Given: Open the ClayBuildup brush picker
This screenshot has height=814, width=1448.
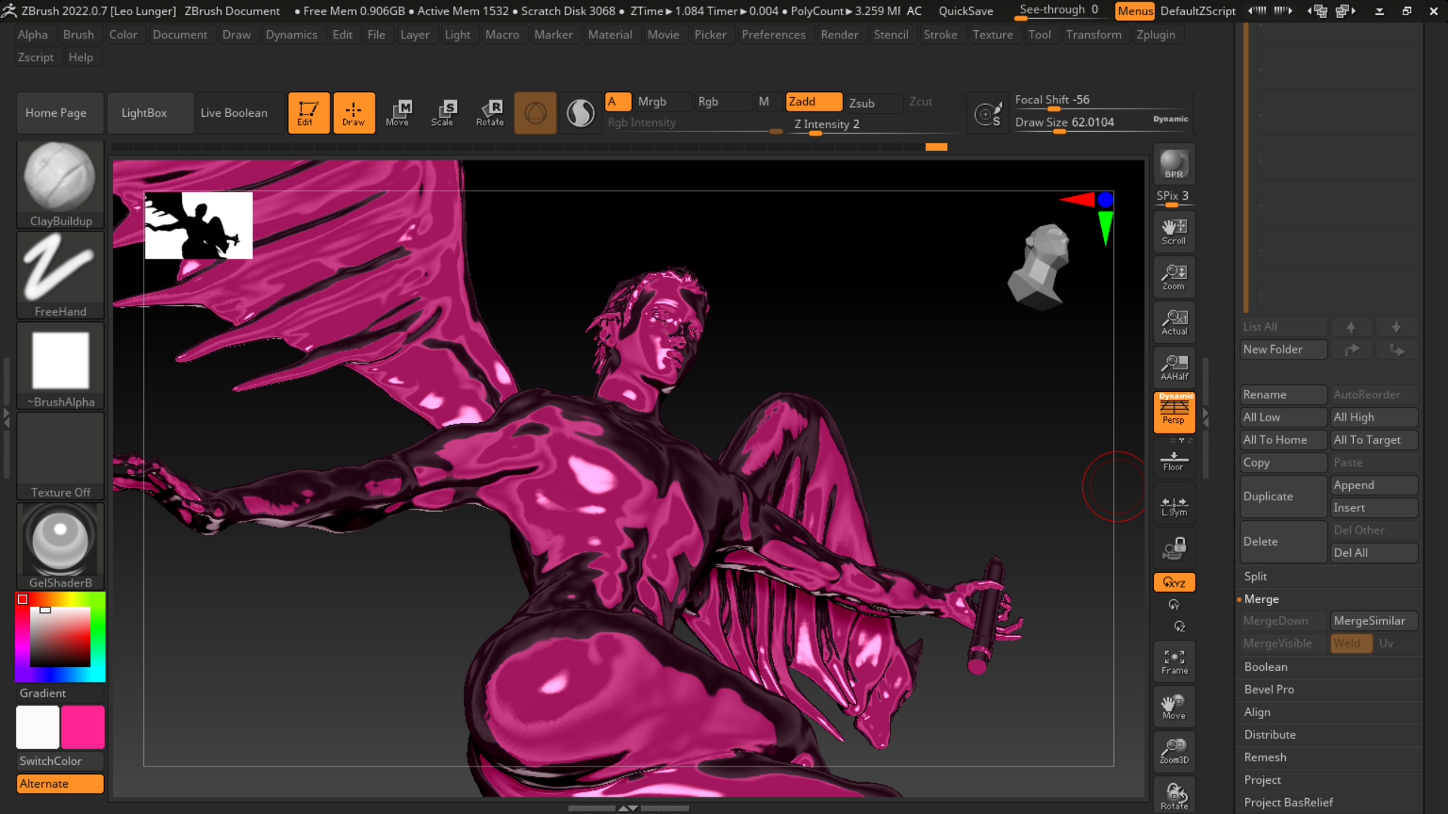Looking at the screenshot, I should point(60,184).
